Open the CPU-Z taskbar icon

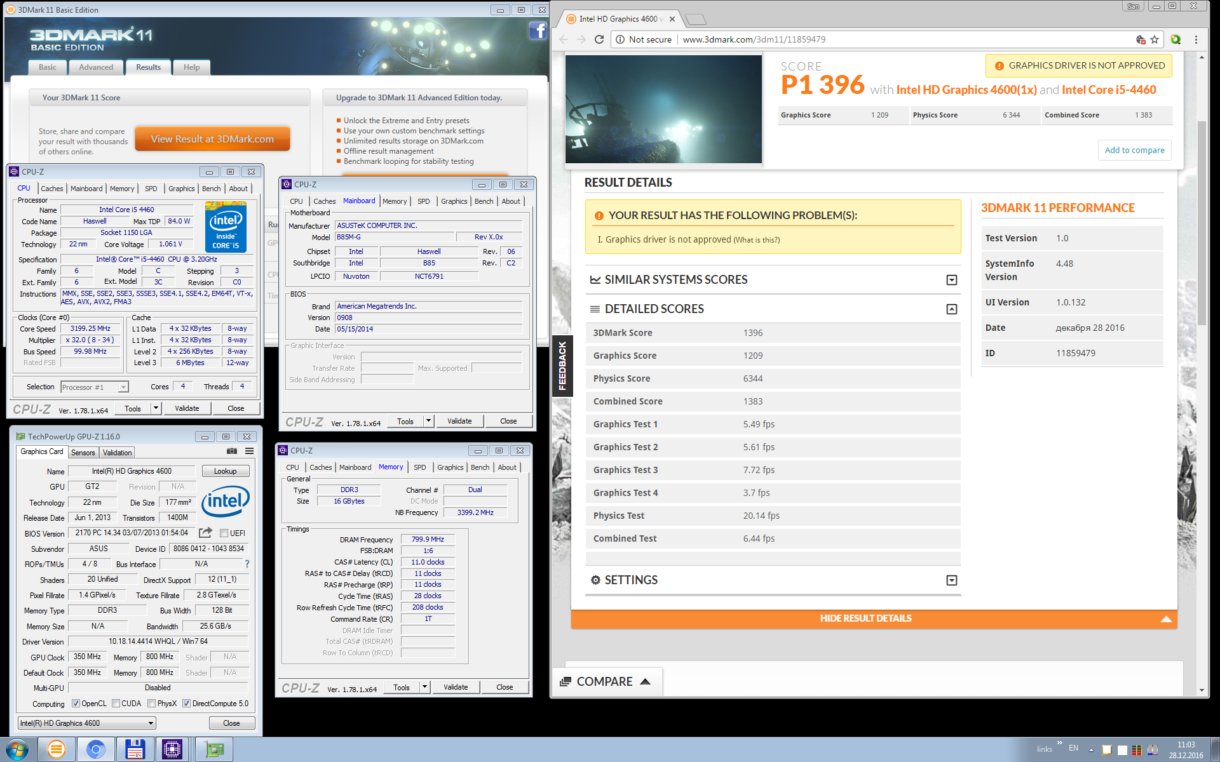pyautogui.click(x=172, y=749)
